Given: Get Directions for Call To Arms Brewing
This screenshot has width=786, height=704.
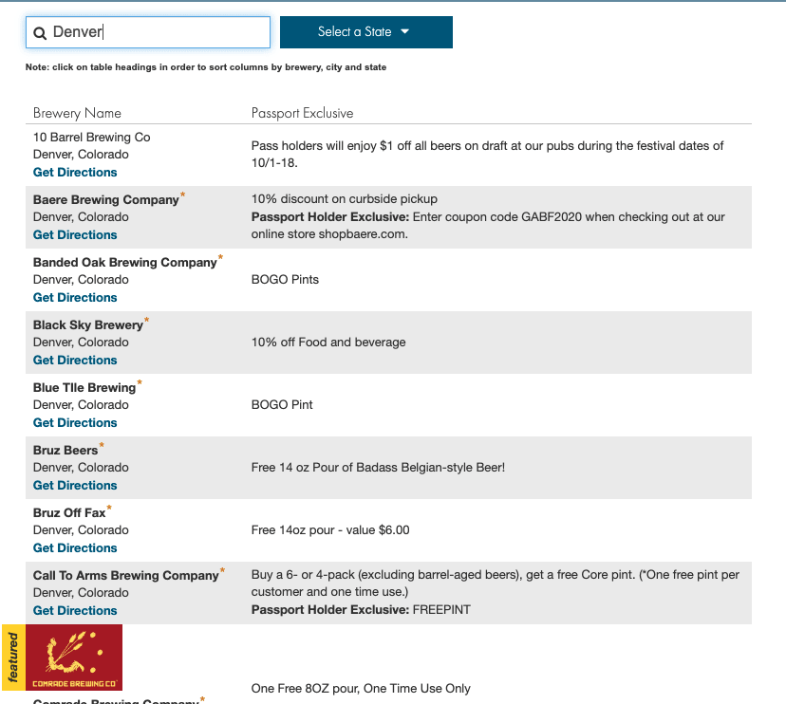Looking at the screenshot, I should pyautogui.click(x=75, y=610).
